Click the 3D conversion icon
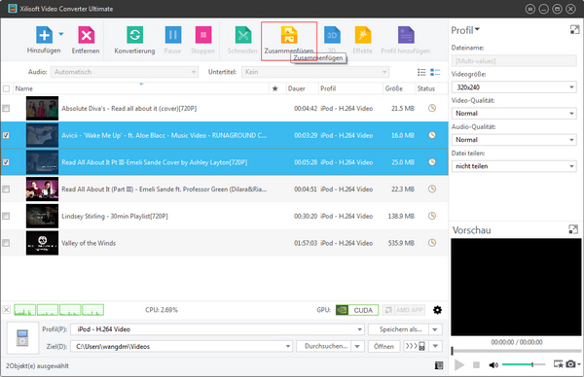Image resolution: width=584 pixels, height=377 pixels. pyautogui.click(x=332, y=35)
